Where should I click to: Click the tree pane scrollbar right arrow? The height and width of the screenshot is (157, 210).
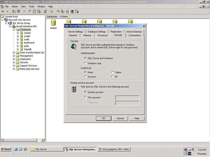tap(43, 140)
